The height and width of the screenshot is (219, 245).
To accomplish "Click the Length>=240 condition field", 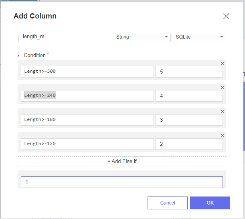I will point(87,96).
